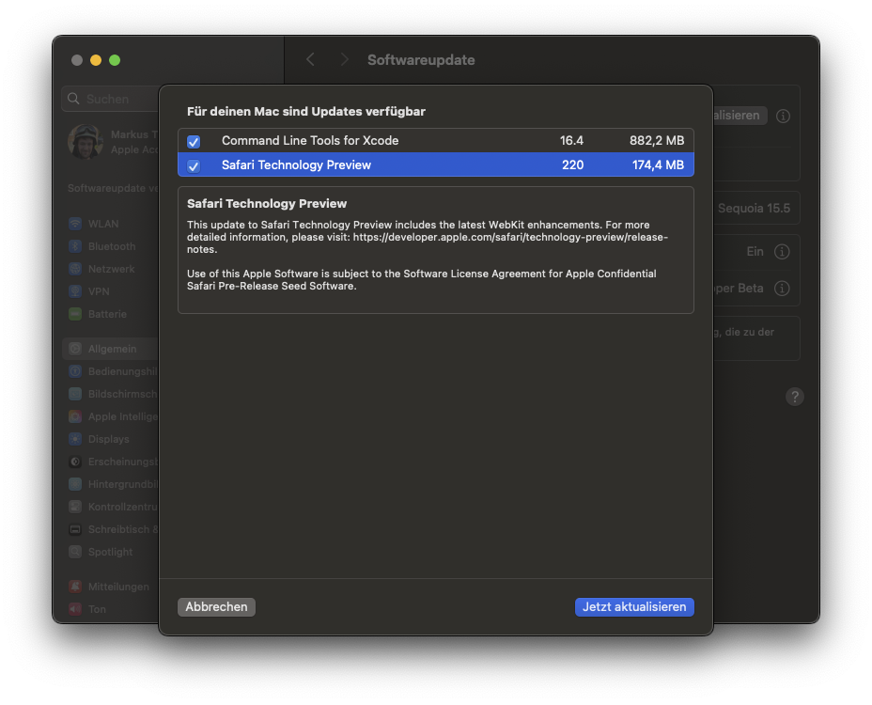Click the Mitteilungen bell icon
872x705 pixels.
[75, 587]
